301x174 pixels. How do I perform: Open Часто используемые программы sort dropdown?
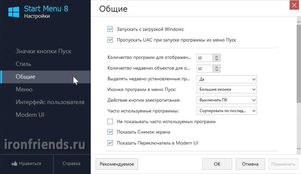point(227,111)
